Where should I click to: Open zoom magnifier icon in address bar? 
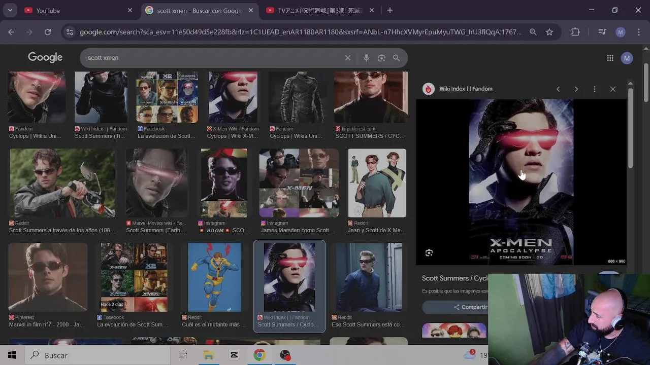pyautogui.click(x=533, y=32)
